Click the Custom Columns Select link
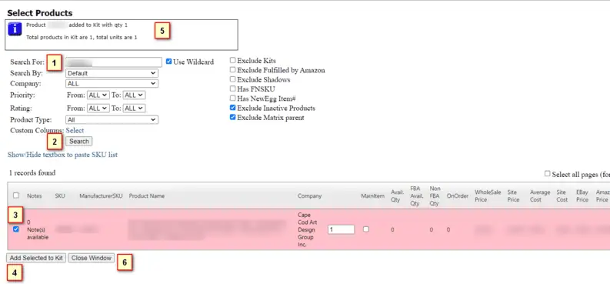The width and height of the screenshot is (610, 284). click(x=75, y=130)
